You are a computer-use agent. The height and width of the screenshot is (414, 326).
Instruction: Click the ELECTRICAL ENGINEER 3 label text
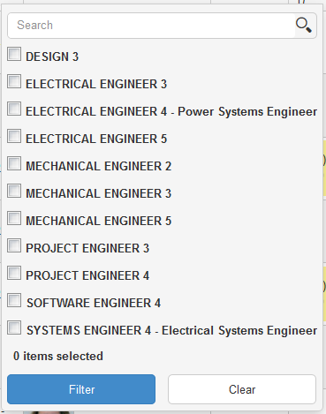[96, 84]
